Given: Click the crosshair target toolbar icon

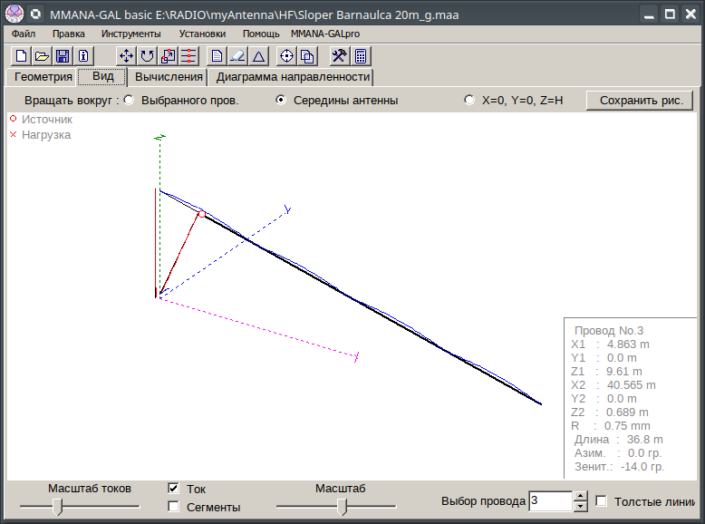Looking at the screenshot, I should pyautogui.click(x=287, y=56).
